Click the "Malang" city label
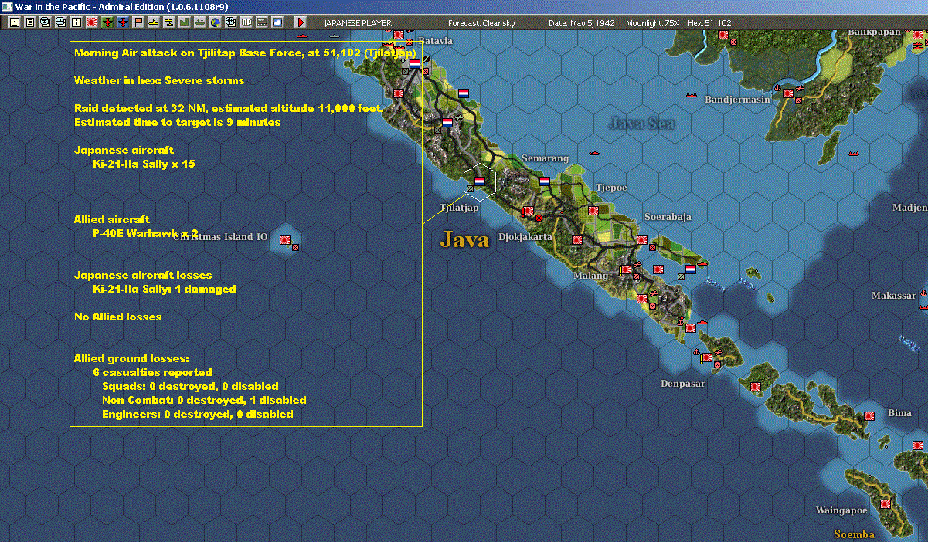Viewport: 928px width, 542px height. [x=591, y=276]
